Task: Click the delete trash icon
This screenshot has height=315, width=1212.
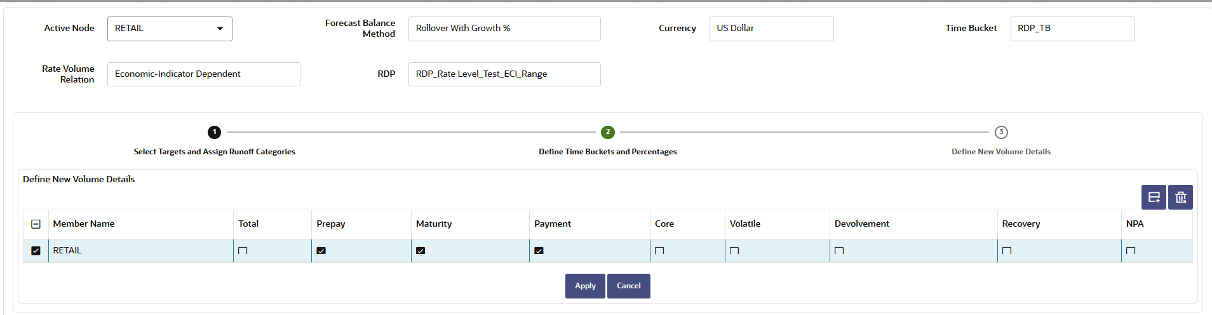Action: pos(1180,198)
